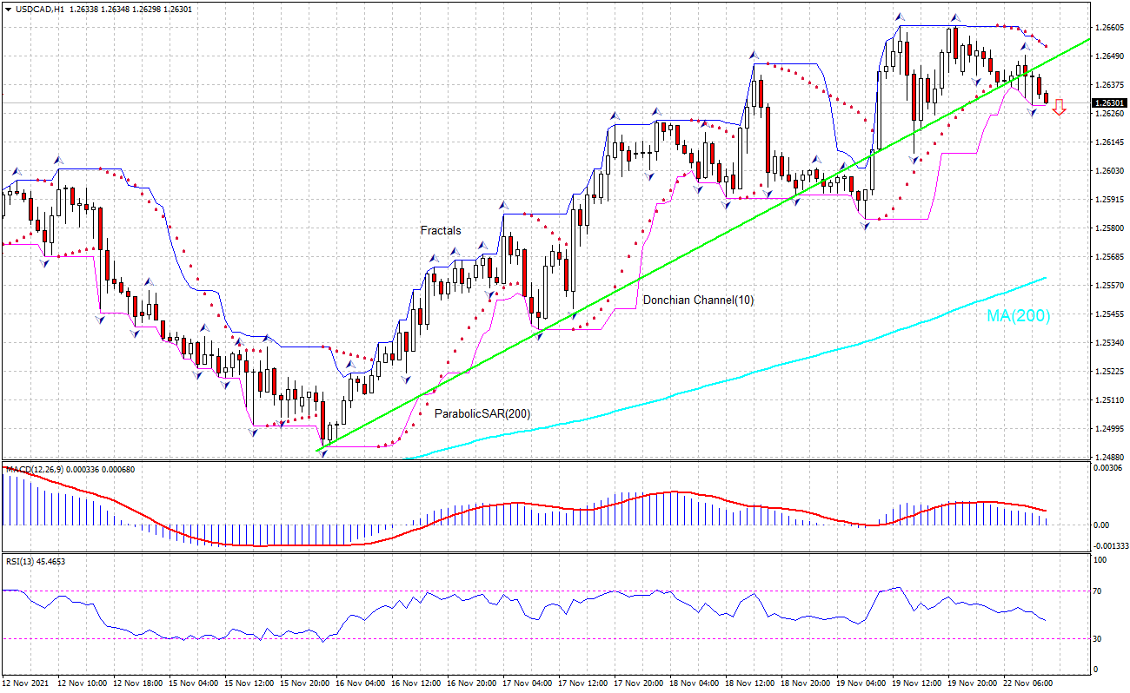
Task: Click the 1.26605 price axis label
Action: coord(1111,28)
